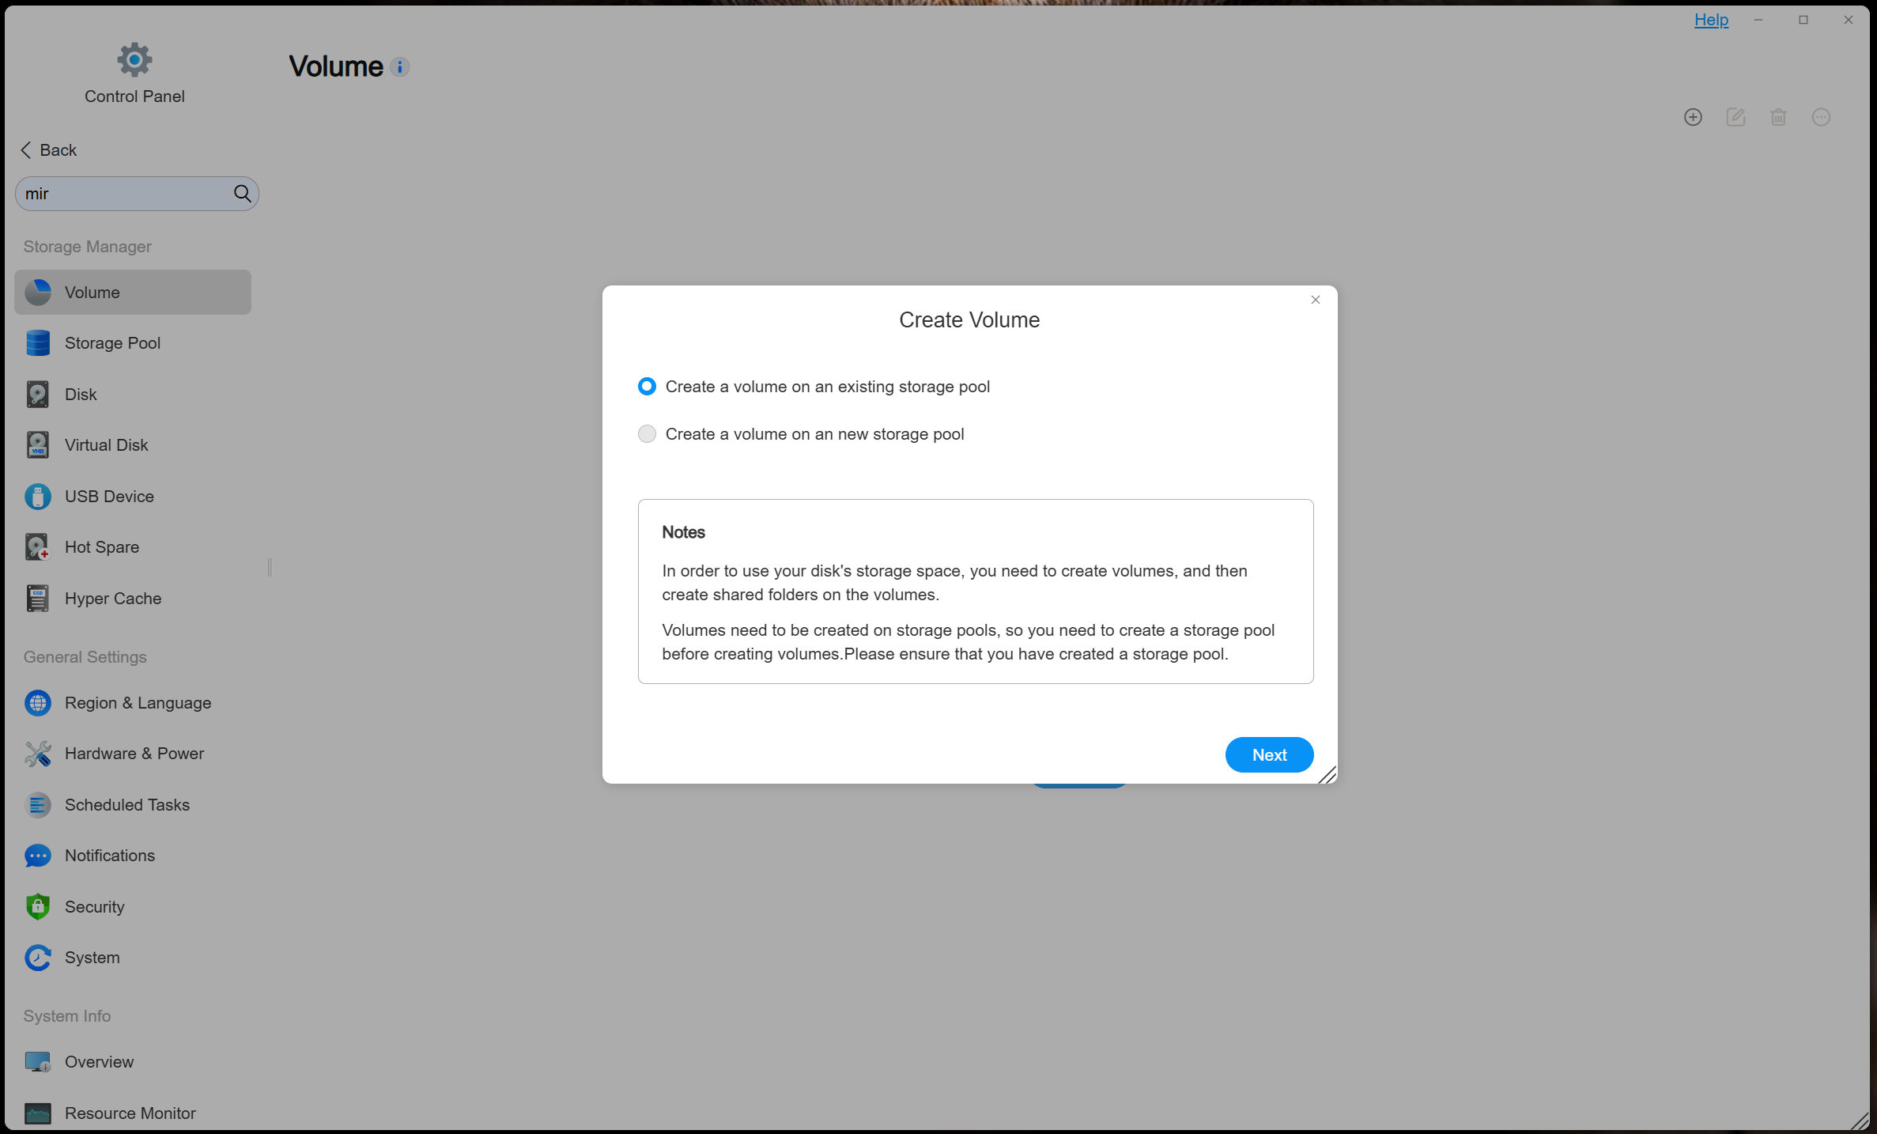This screenshot has height=1134, width=1877.
Task: Click the sidebar resize divider handle
Action: [270, 567]
